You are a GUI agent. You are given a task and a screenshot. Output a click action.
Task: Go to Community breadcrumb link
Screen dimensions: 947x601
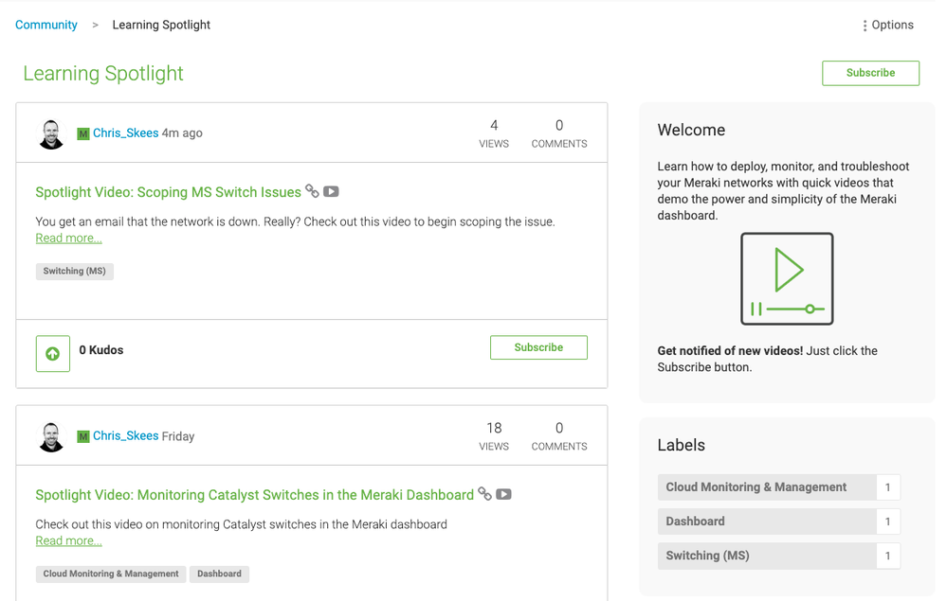(46, 26)
